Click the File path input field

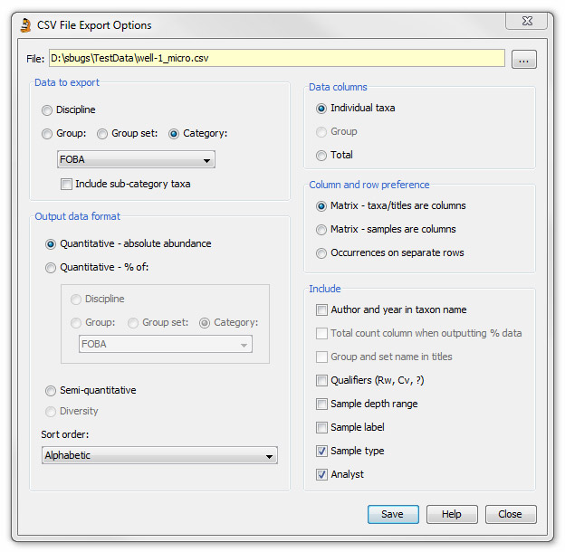pos(277,58)
